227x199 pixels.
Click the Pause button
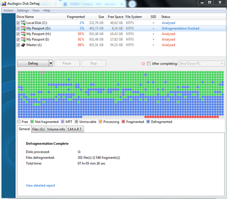point(67,63)
